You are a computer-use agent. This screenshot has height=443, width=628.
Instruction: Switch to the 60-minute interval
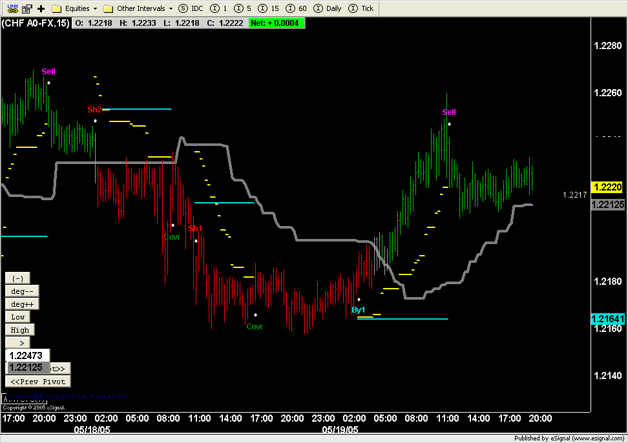[x=296, y=8]
